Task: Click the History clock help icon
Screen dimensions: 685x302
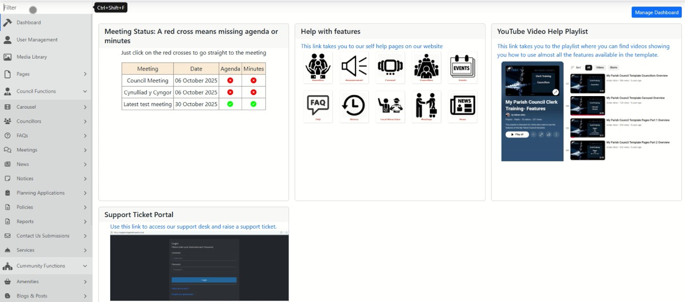Action: click(354, 106)
